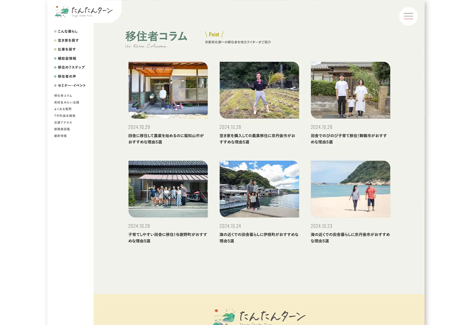The width and height of the screenshot is (472, 325).
Task: Open the 福知山市 farming article thumbnail
Action: tap(168, 90)
